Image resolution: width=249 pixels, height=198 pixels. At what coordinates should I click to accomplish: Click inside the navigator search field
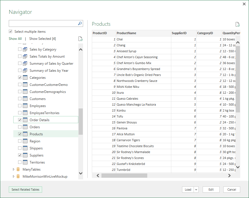click(x=42, y=23)
